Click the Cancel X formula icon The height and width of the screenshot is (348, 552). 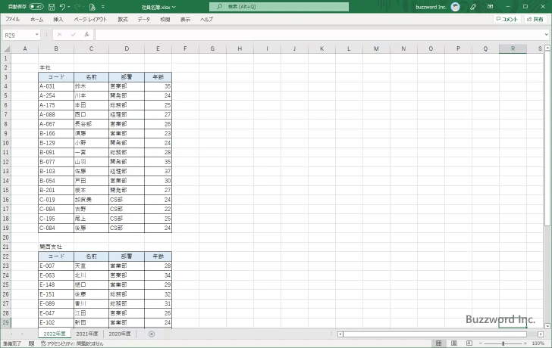click(59, 34)
